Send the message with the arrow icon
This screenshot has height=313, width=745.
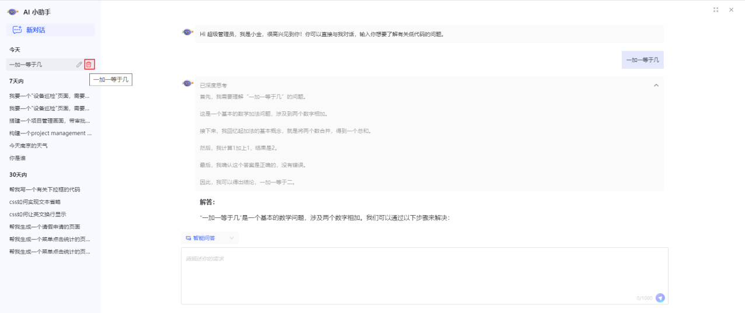(x=660, y=298)
